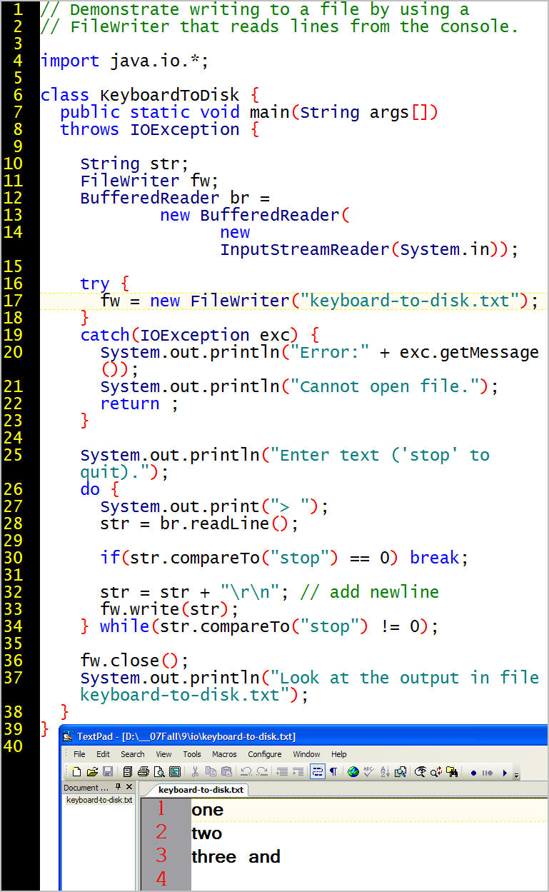Open the Tools menu
The height and width of the screenshot is (892, 549).
[192, 754]
